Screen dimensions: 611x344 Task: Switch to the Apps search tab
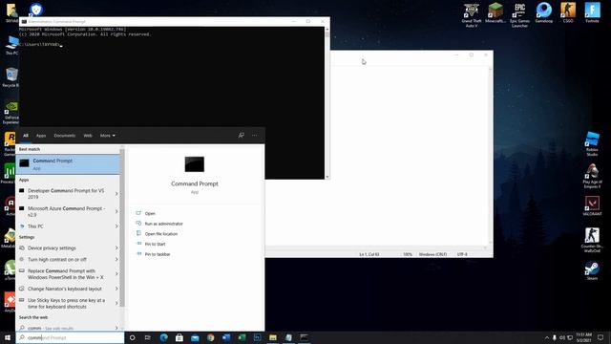(41, 136)
